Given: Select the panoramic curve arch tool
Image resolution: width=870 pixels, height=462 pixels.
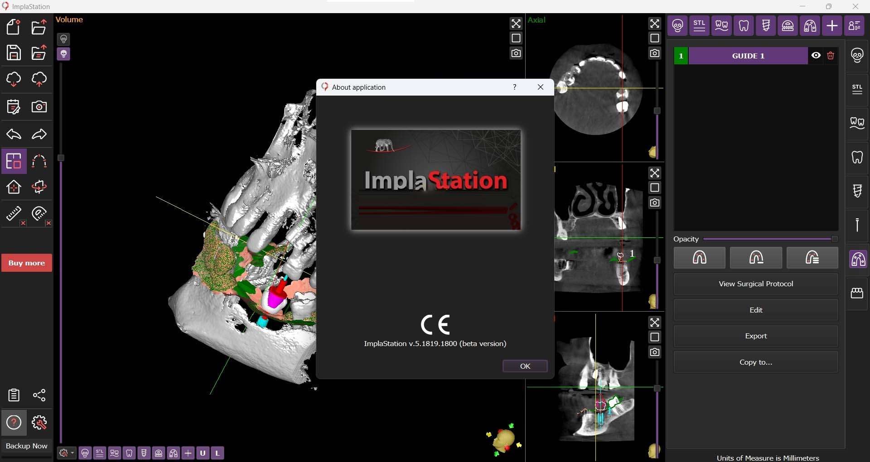Looking at the screenshot, I should pyautogui.click(x=40, y=162).
